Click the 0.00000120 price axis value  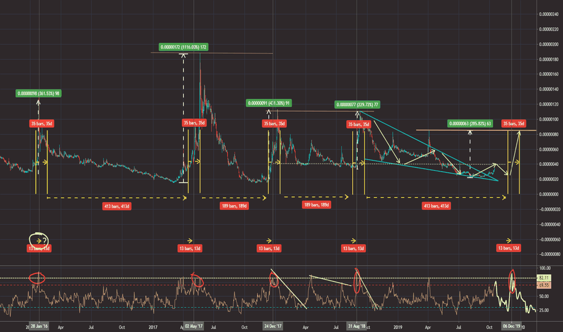point(549,104)
